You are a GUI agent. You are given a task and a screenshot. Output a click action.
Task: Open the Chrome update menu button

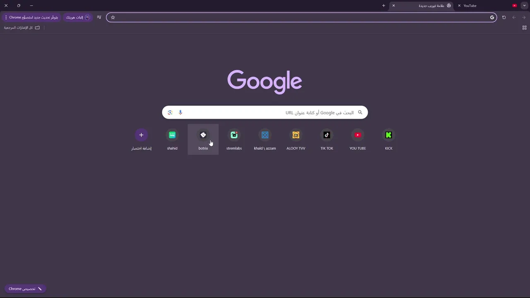(31, 17)
